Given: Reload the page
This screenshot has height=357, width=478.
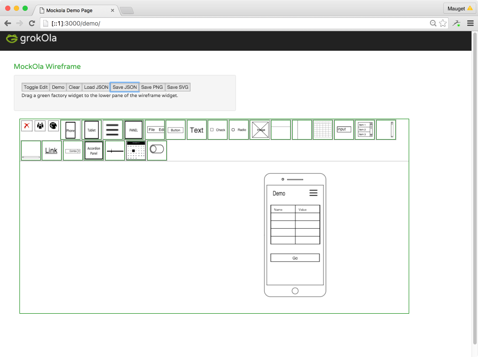Looking at the screenshot, I should pyautogui.click(x=32, y=23).
